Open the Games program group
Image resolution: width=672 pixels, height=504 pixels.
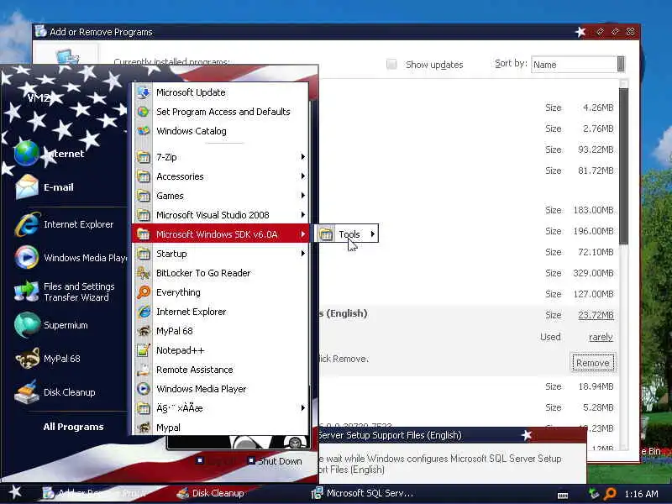click(x=220, y=196)
